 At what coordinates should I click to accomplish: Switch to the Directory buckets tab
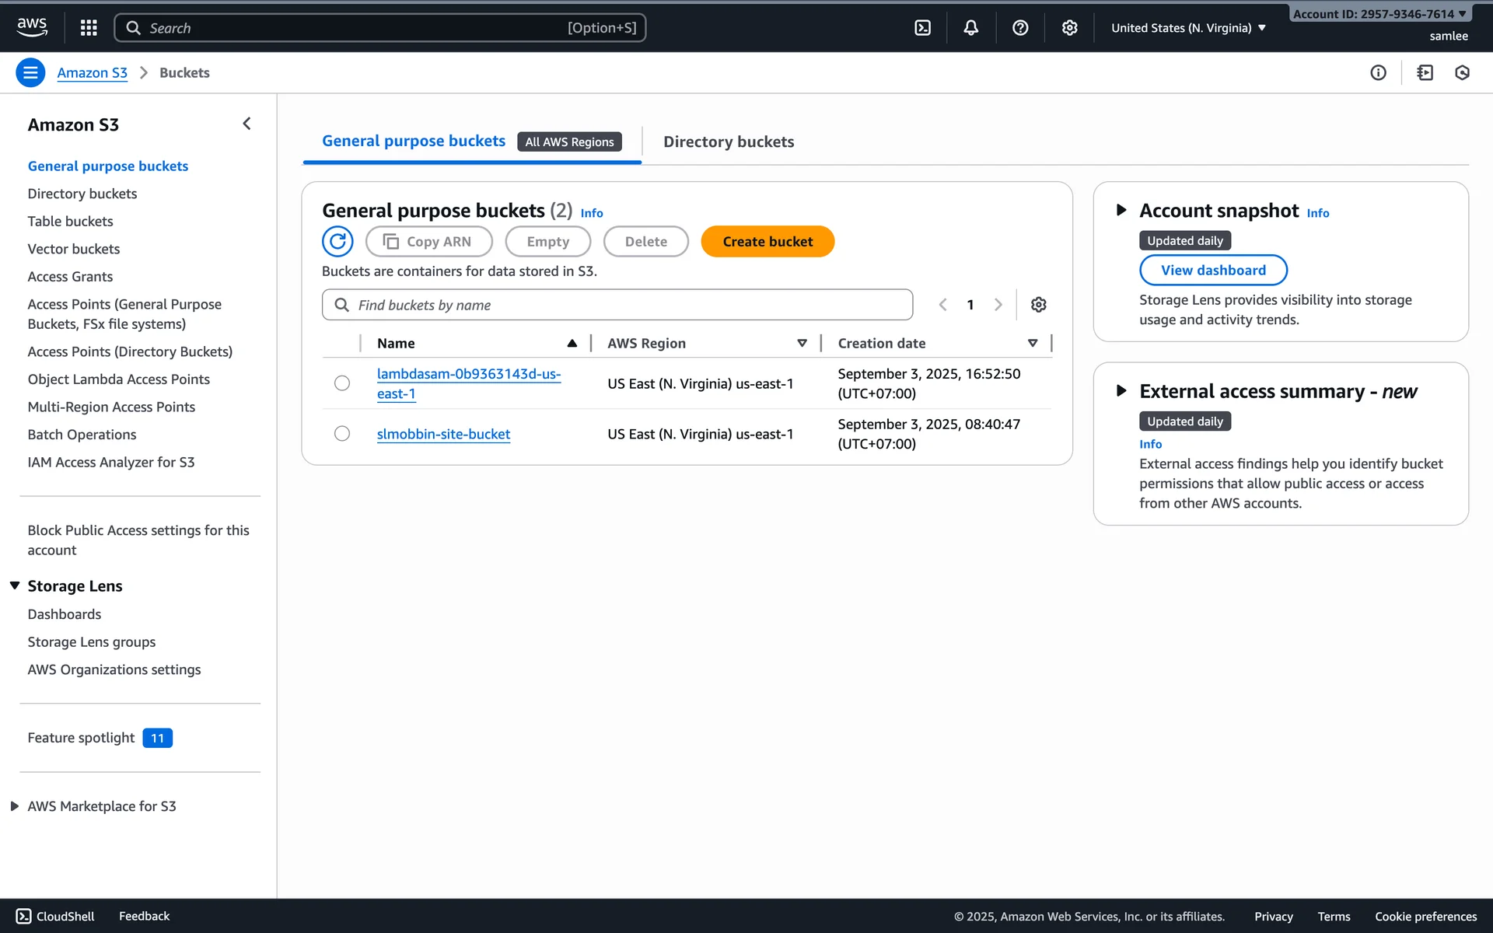[728, 142]
